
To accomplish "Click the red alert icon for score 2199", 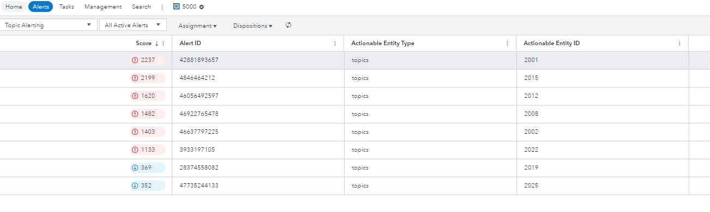I will coord(135,78).
